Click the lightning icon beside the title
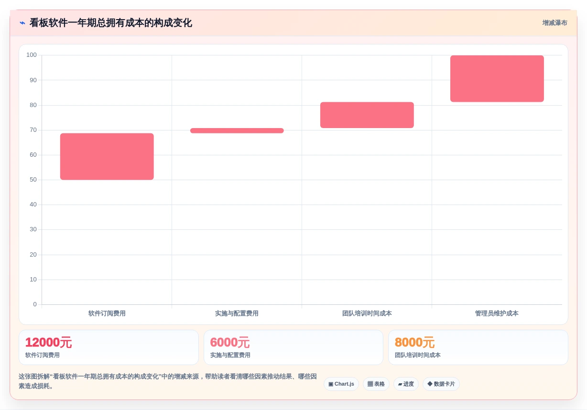The image size is (587, 410). [x=22, y=23]
